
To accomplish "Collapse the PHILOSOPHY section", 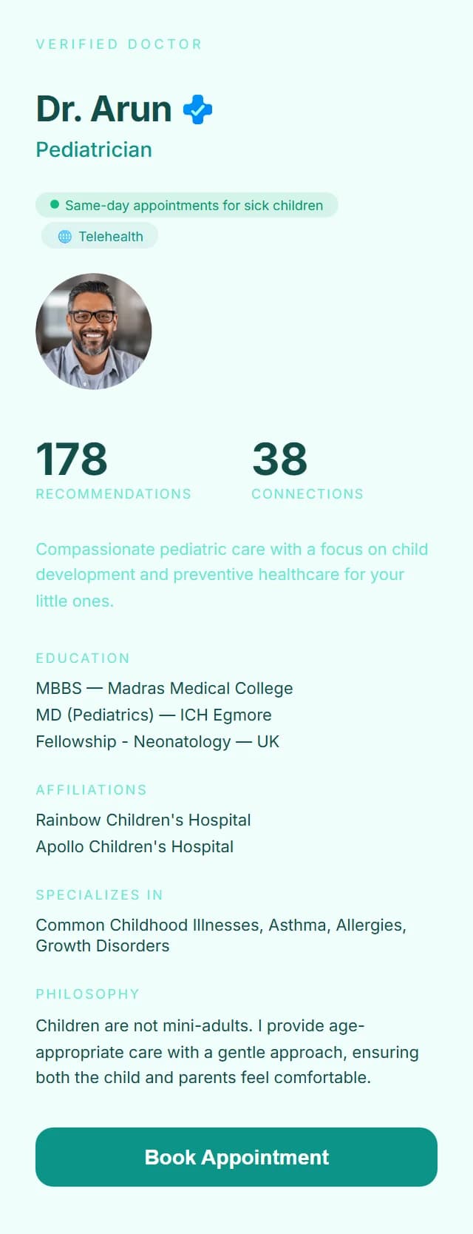I will coord(87,994).
